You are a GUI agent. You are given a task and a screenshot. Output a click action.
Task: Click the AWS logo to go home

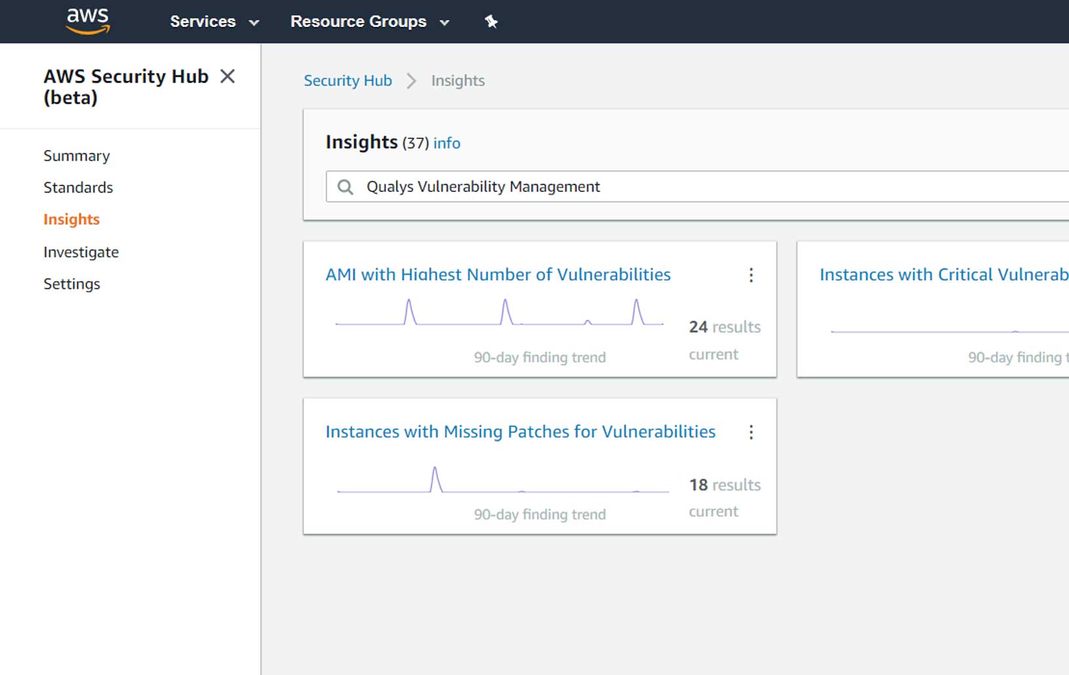click(87, 20)
